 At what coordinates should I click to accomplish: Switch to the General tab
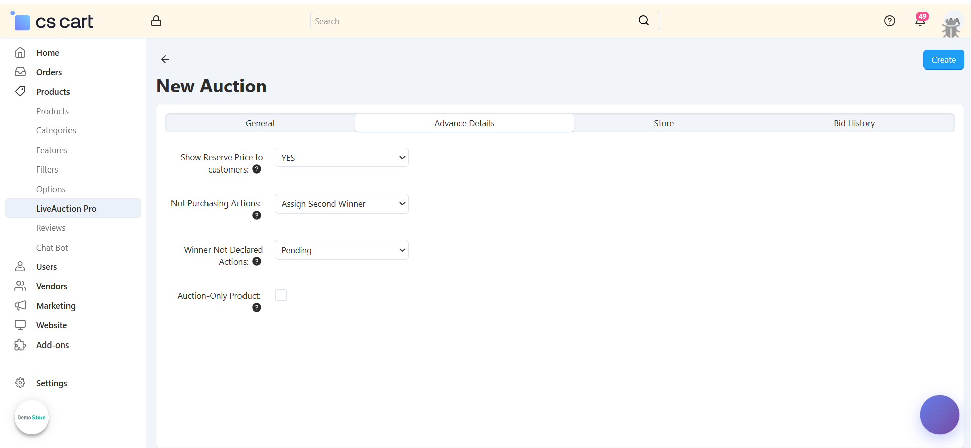coord(260,123)
